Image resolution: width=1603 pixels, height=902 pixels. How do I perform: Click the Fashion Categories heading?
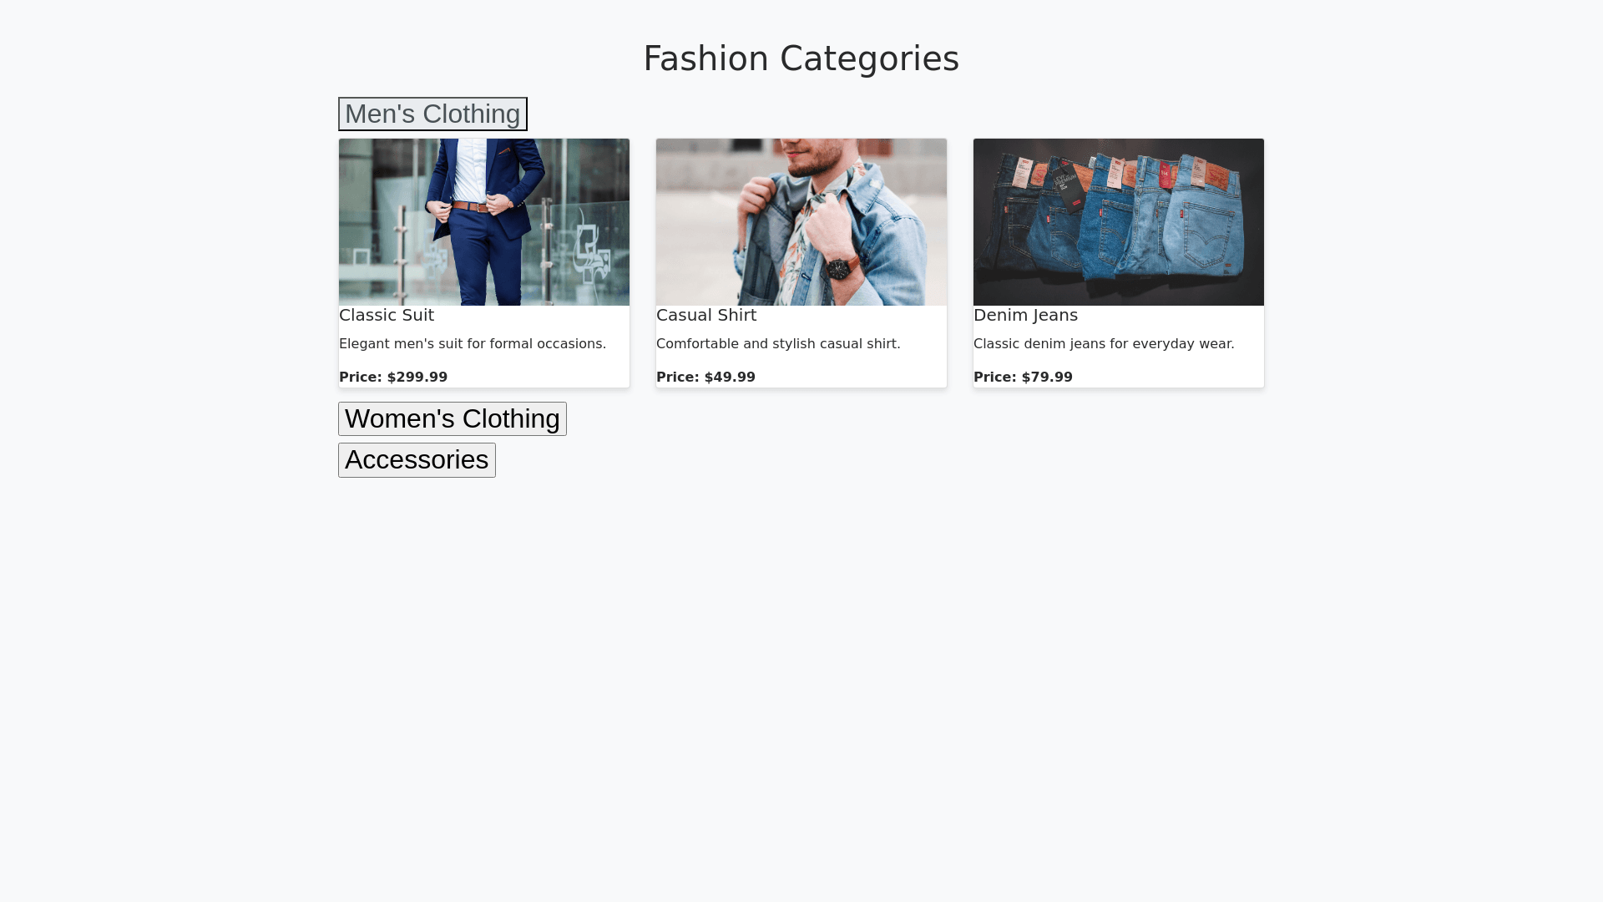coord(801,58)
